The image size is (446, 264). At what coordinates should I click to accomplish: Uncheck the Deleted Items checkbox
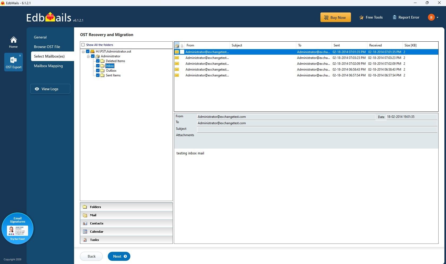point(98,61)
